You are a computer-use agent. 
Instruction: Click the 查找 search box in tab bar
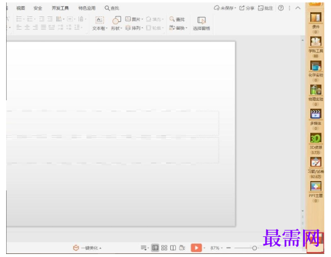point(112,8)
